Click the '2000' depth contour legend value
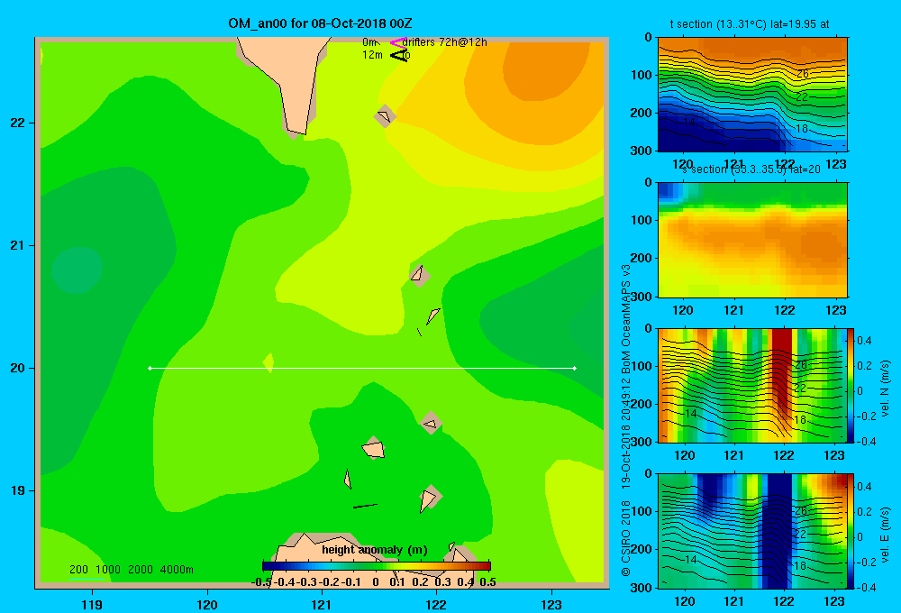 pos(141,570)
